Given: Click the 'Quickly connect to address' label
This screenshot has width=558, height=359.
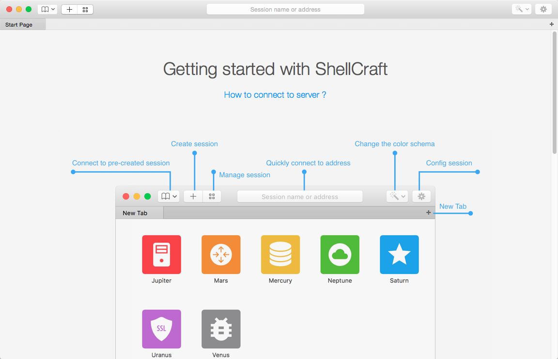Looking at the screenshot, I should tap(308, 163).
